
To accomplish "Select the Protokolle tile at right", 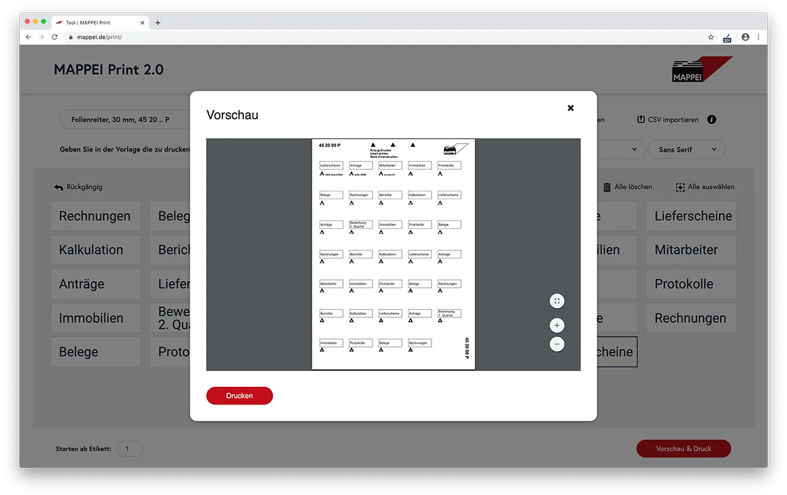I will tap(691, 284).
